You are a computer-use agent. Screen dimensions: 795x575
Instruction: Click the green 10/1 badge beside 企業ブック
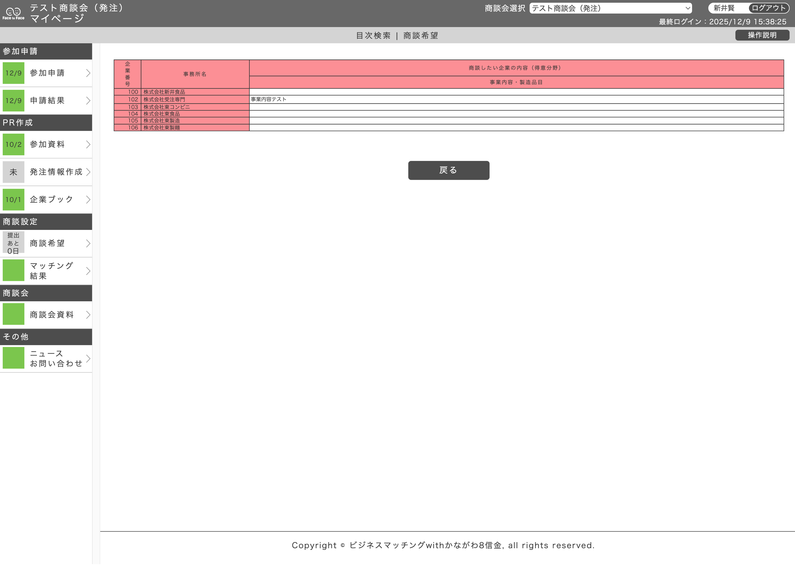tap(13, 200)
